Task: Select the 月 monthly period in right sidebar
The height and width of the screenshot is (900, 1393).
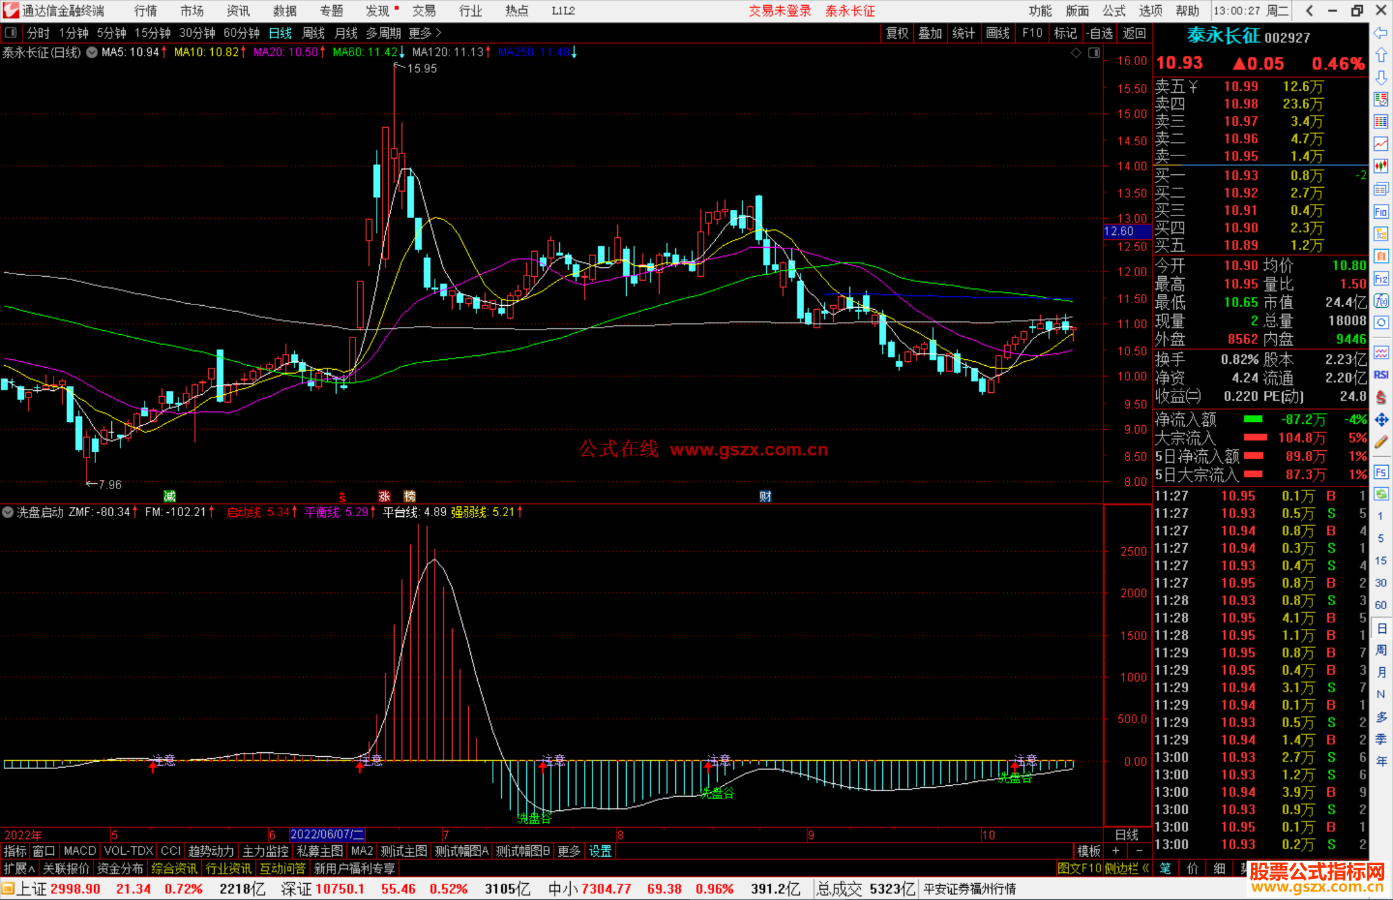Action: pyautogui.click(x=1381, y=673)
